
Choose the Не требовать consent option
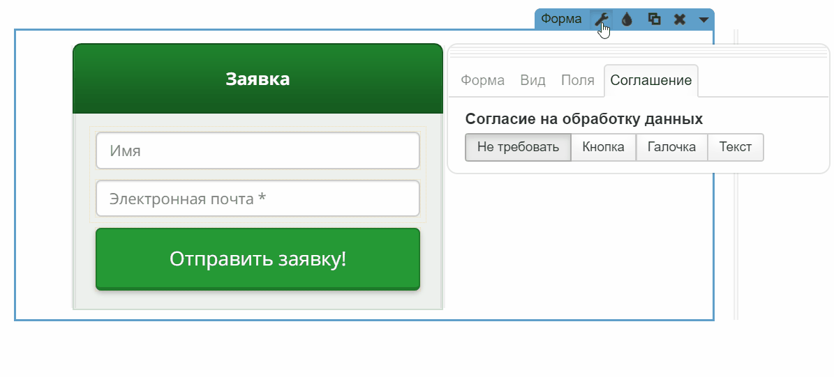pos(518,147)
